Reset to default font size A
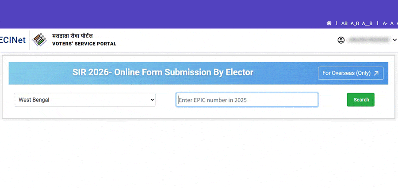Viewport: 398px width, 188px height. click(392, 23)
